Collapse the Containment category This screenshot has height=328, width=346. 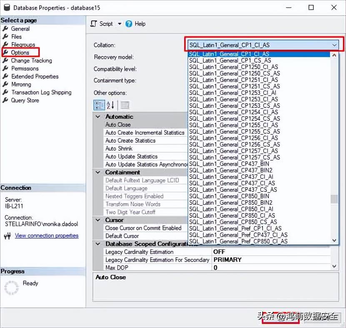pos(98,172)
